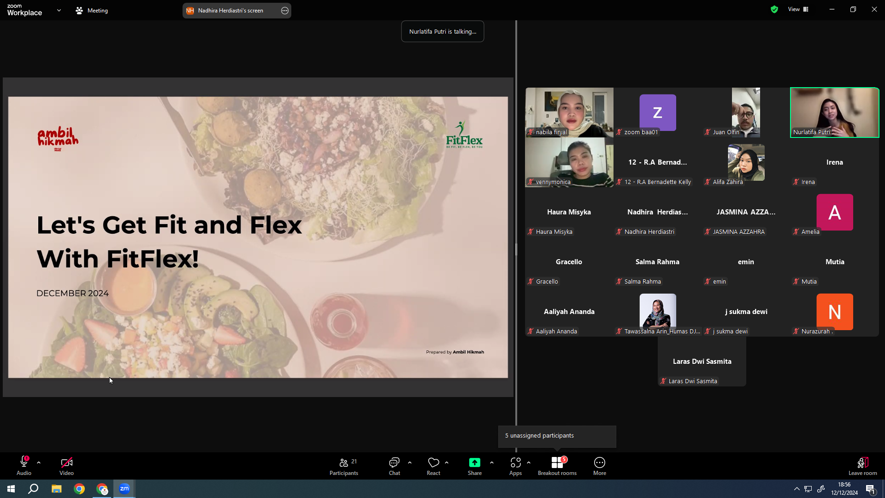Expand the Apps options arrow
The height and width of the screenshot is (498, 885).
[529, 462]
